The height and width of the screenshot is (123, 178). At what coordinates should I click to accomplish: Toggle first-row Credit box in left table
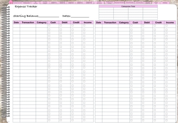coord(72,26)
